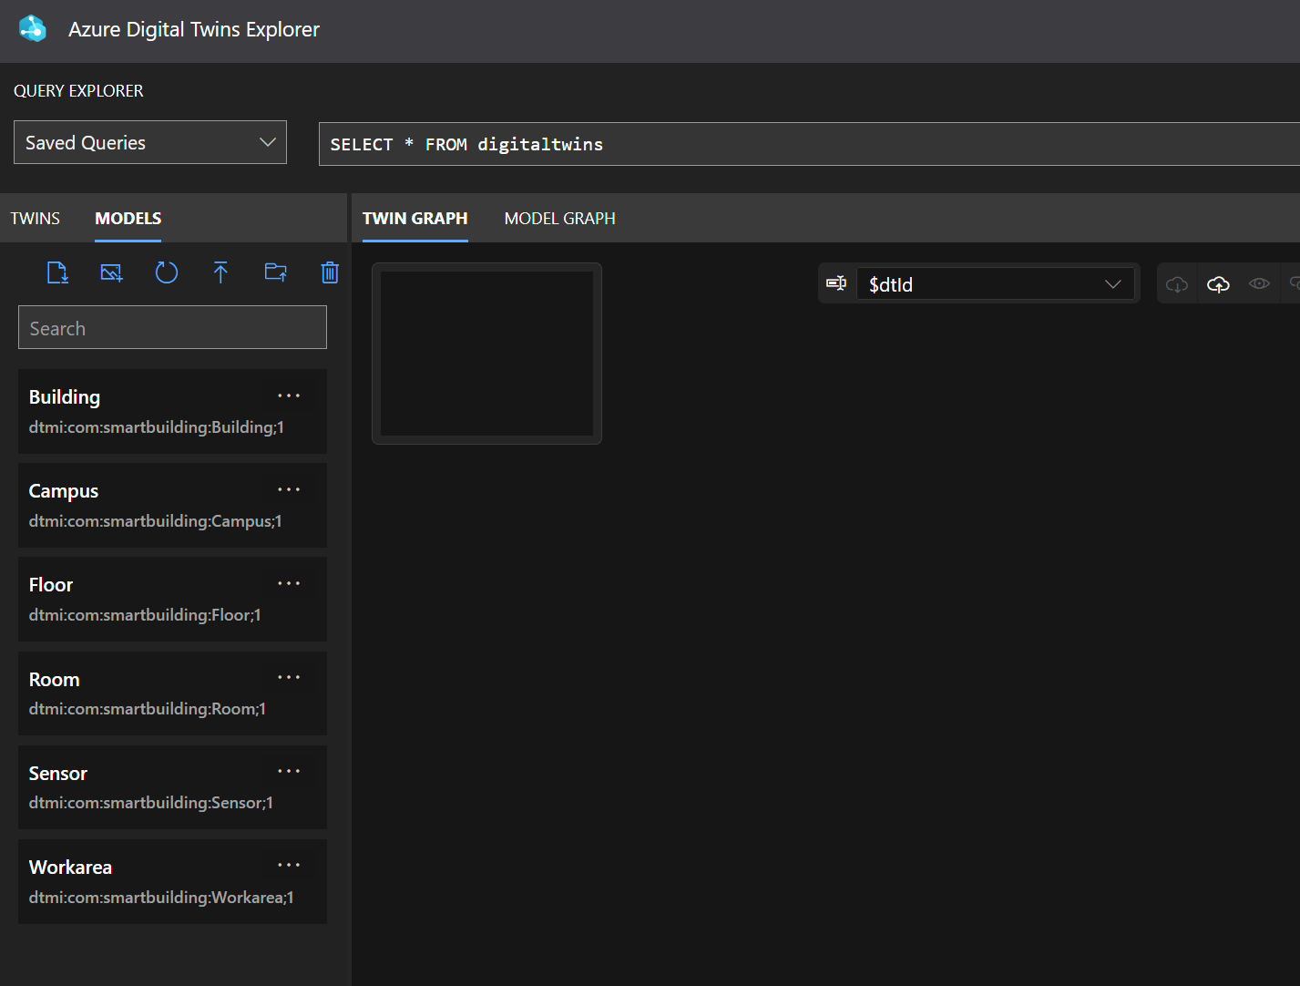Screen dimensions: 1300x986
Task: Click the import graph cloud upload icon
Action: click(x=1218, y=284)
